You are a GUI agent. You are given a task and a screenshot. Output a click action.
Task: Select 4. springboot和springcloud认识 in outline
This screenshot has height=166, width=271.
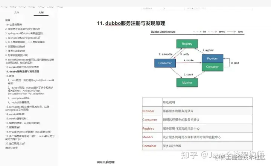click(x=23, y=38)
